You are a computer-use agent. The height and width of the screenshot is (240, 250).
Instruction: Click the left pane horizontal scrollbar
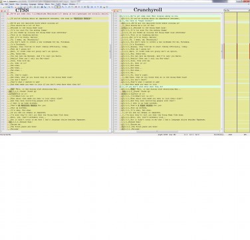point(55,131)
